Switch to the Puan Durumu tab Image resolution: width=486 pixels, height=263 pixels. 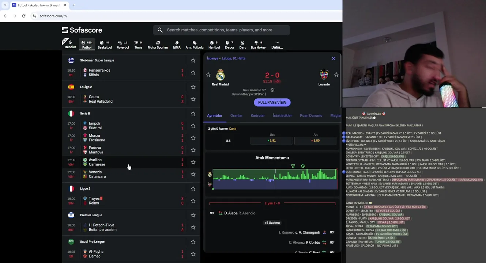(x=311, y=115)
